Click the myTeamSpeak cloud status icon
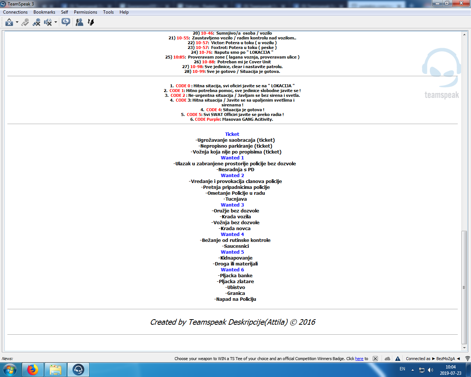Viewport: 471px width, 377px height. point(387,359)
